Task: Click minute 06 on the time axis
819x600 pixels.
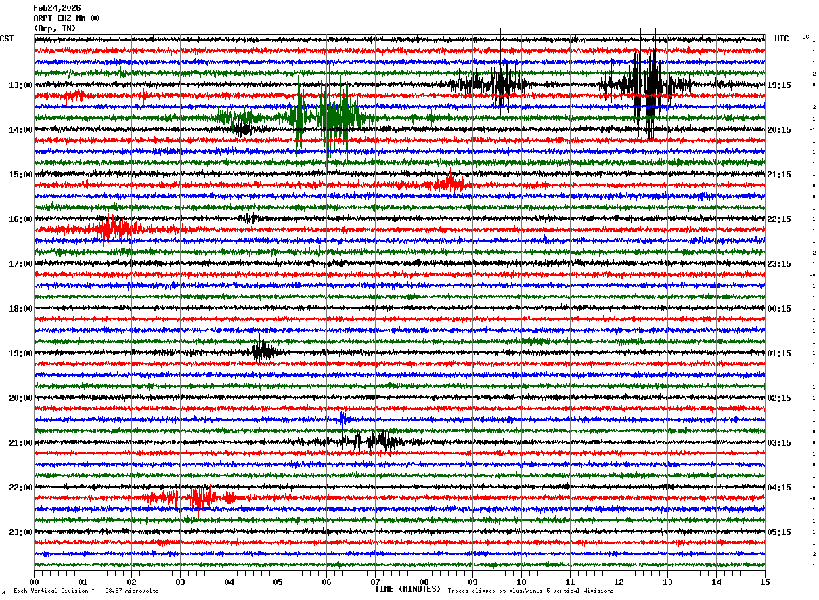Action: click(x=327, y=582)
